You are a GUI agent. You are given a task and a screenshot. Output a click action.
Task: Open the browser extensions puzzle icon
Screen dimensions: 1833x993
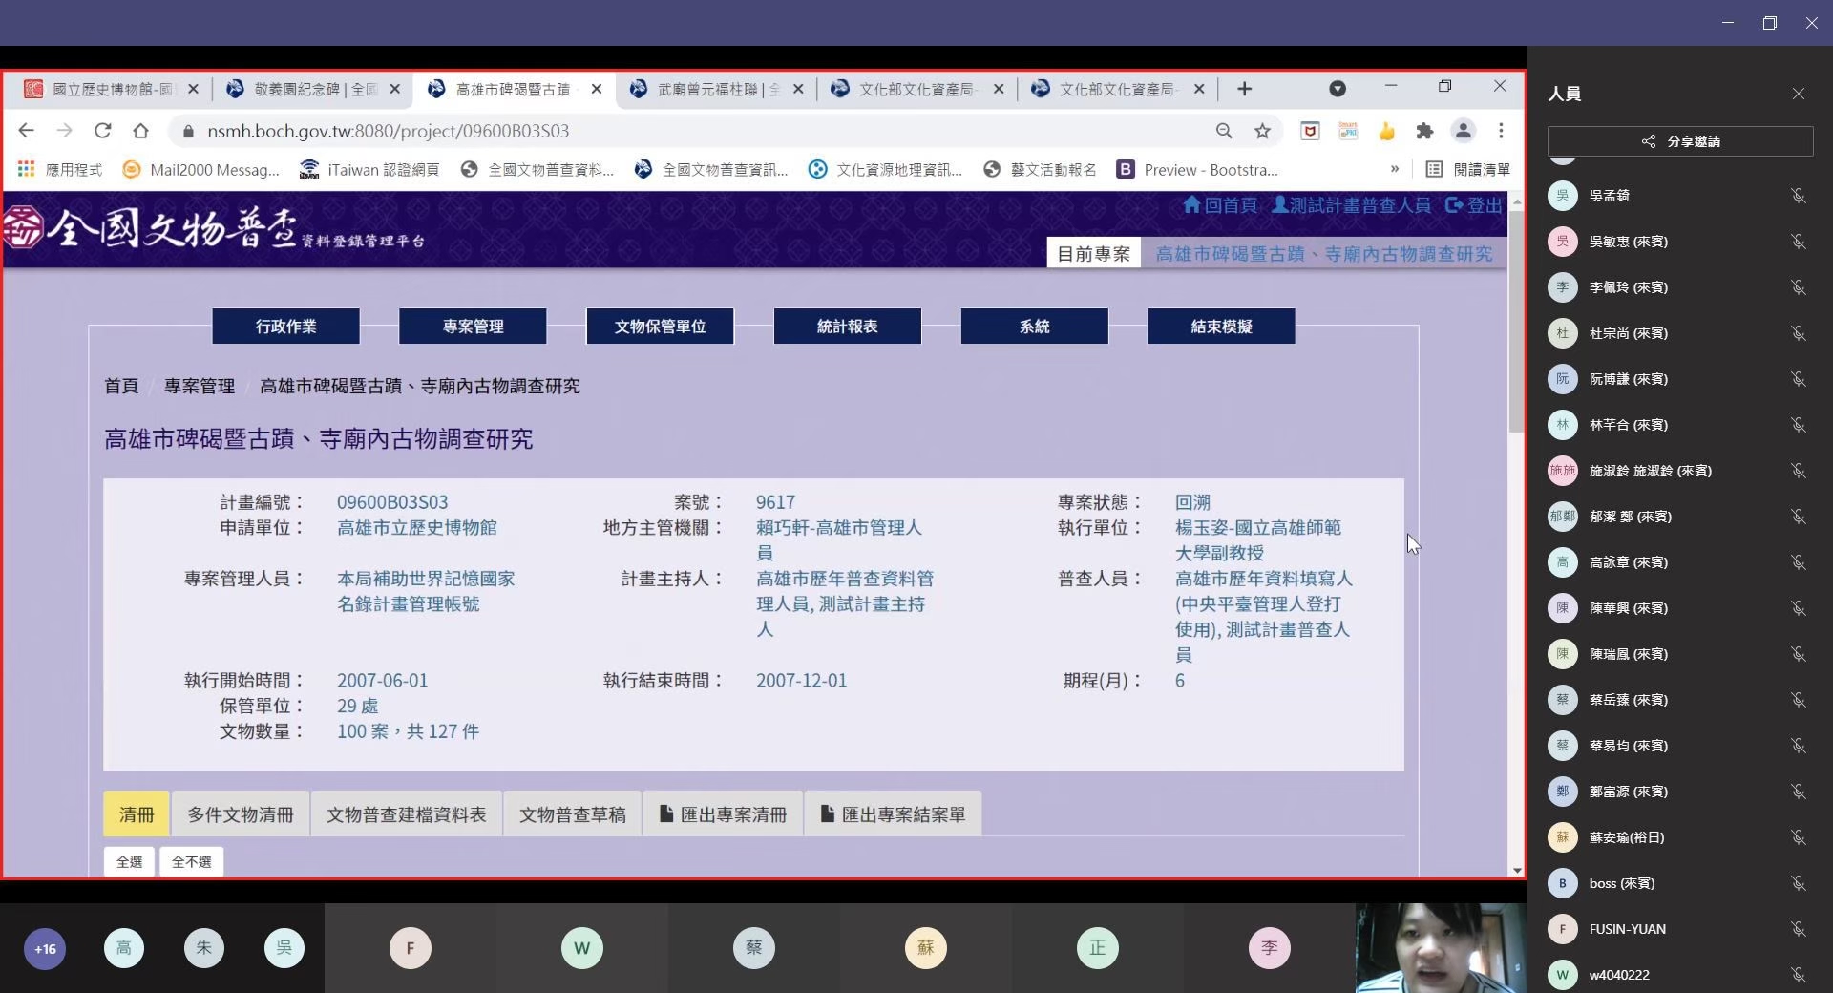pyautogui.click(x=1424, y=131)
